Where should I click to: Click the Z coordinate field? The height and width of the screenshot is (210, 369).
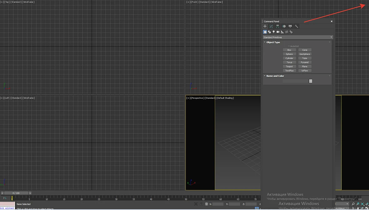click(251, 204)
